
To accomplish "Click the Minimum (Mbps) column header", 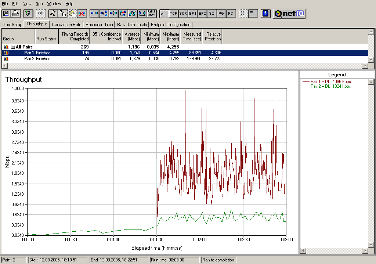I will pyautogui.click(x=151, y=36).
